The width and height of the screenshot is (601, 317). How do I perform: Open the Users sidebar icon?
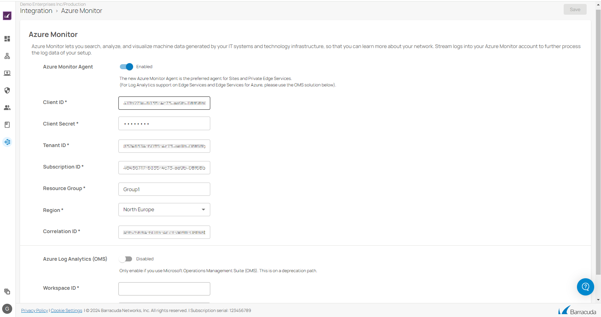7,108
